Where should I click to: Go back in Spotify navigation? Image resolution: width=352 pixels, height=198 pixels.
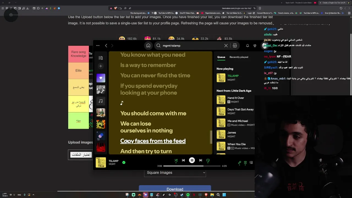coord(106,46)
